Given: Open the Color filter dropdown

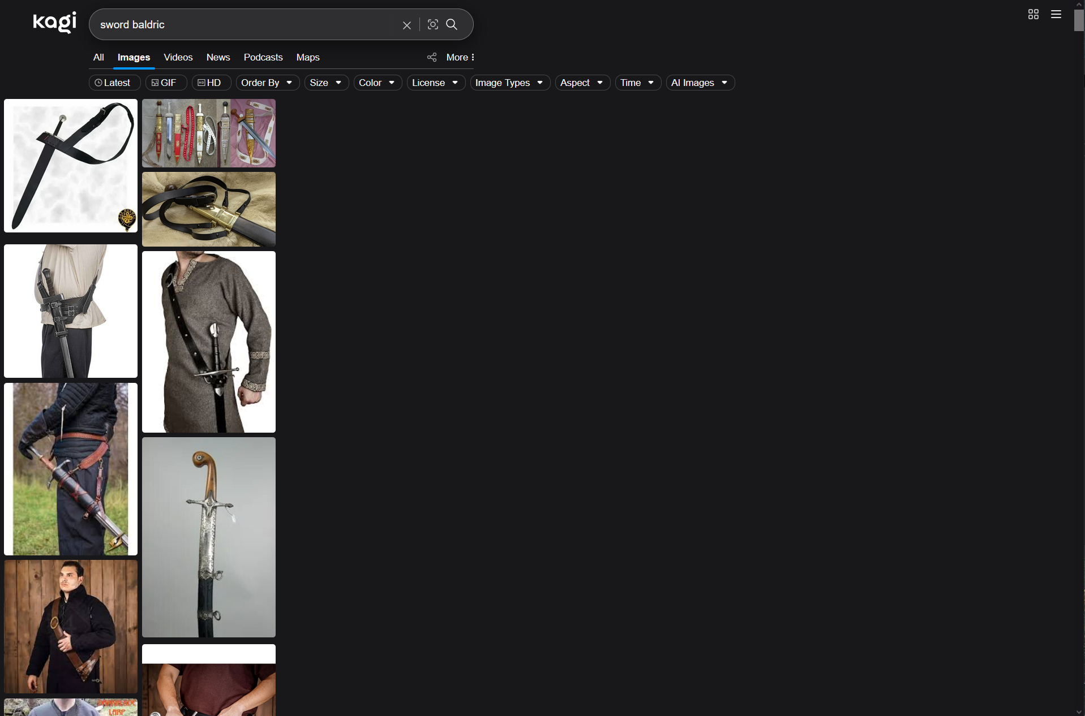Looking at the screenshot, I should pos(377,83).
